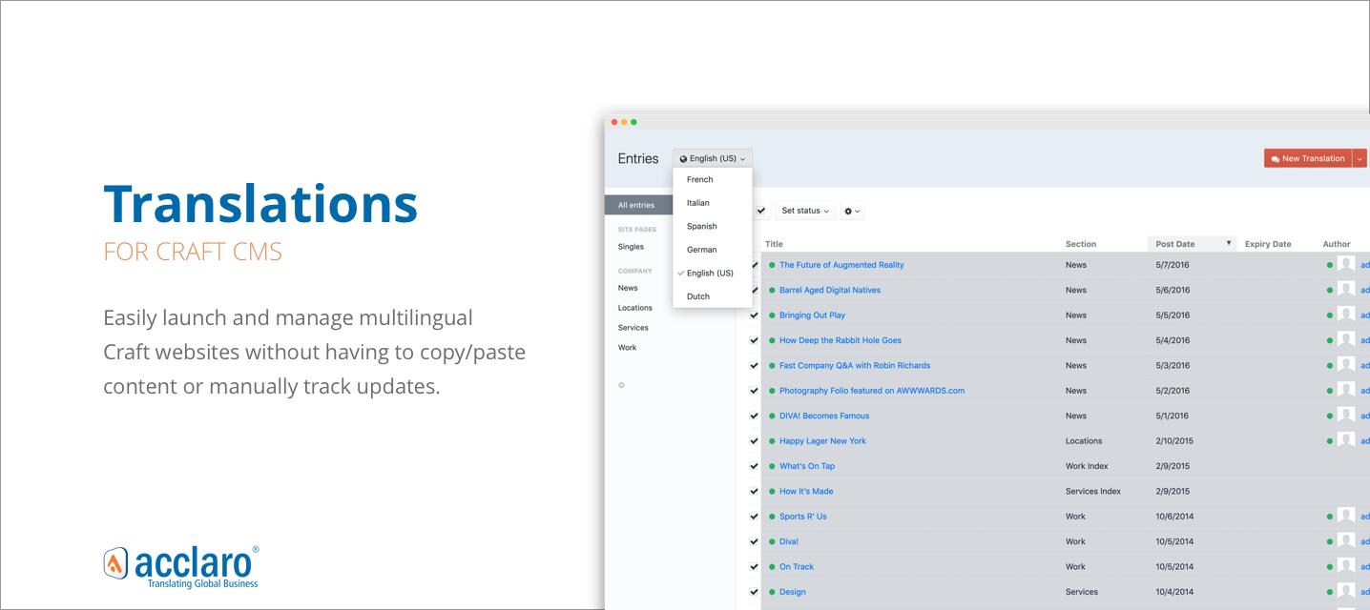Click the author avatar on 10/6/2014 row
Image resolution: width=1370 pixels, height=610 pixels.
tap(1346, 517)
